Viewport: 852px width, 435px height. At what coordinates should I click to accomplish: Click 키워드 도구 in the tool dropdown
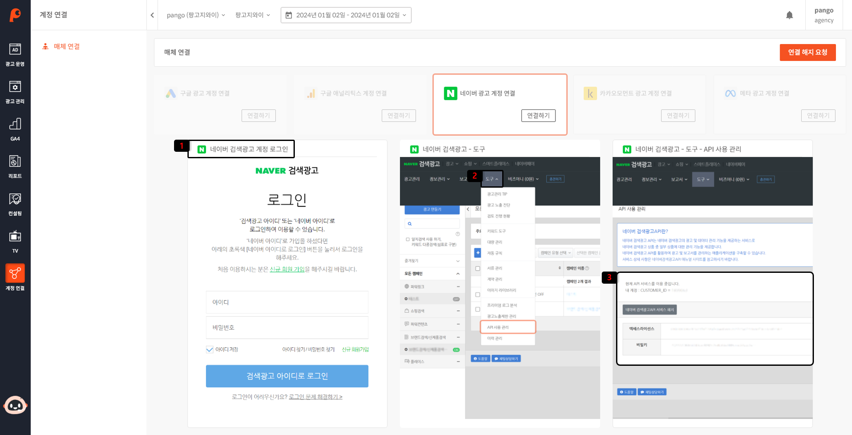point(496,231)
